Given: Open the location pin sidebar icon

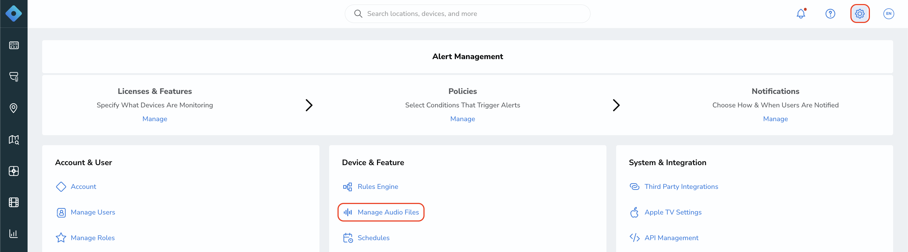Looking at the screenshot, I should coord(14,108).
